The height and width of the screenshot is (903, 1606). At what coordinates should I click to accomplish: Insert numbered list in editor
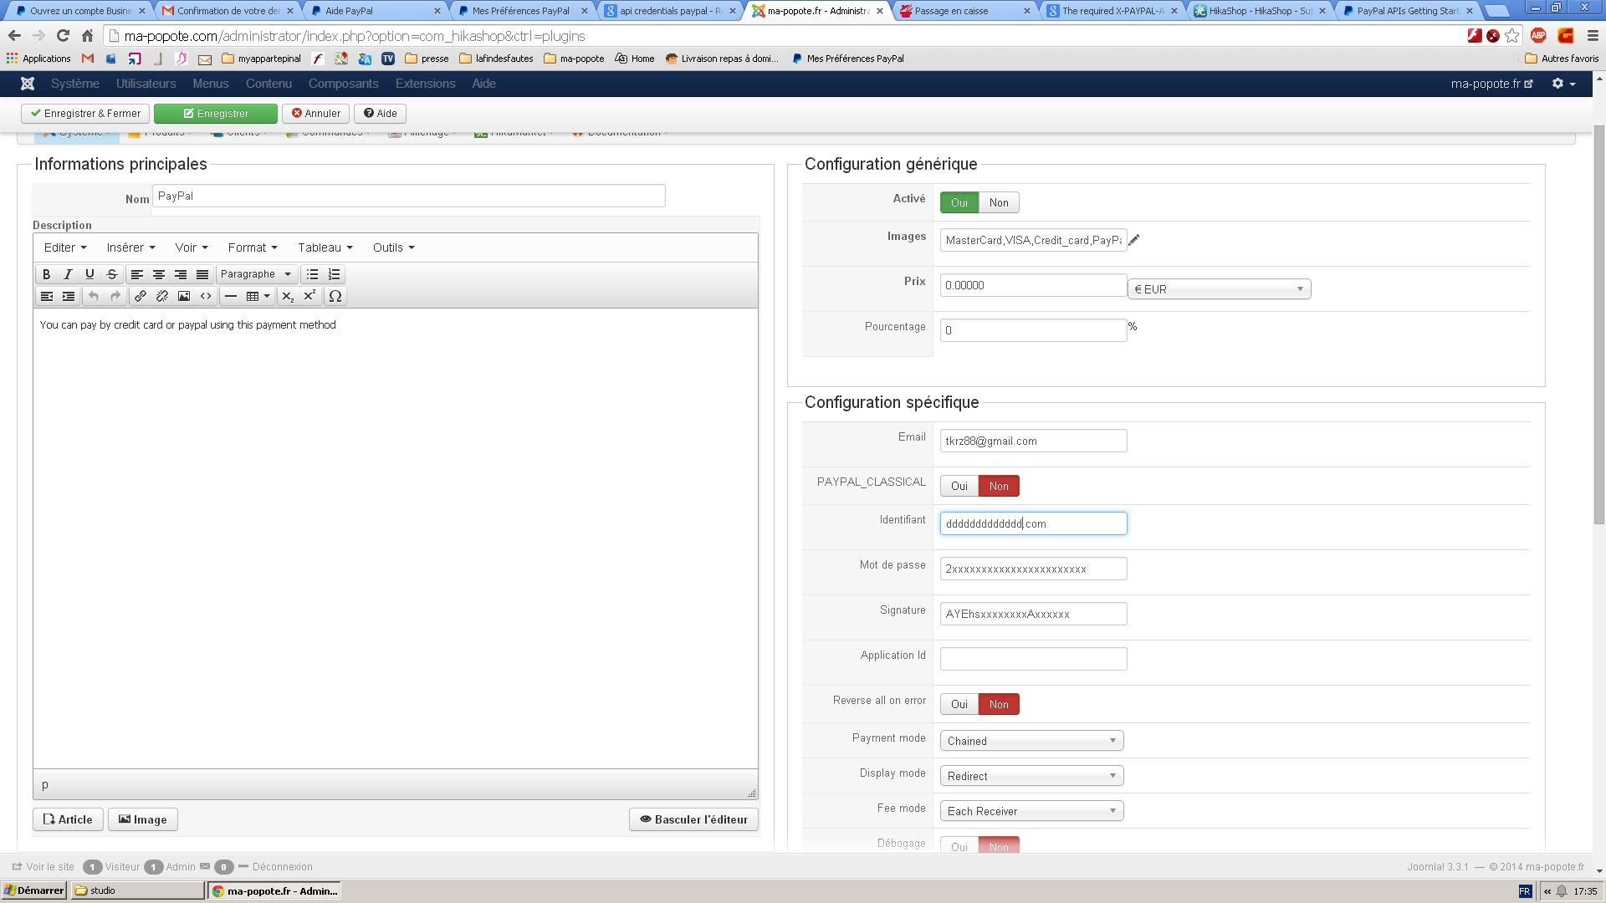tap(334, 274)
